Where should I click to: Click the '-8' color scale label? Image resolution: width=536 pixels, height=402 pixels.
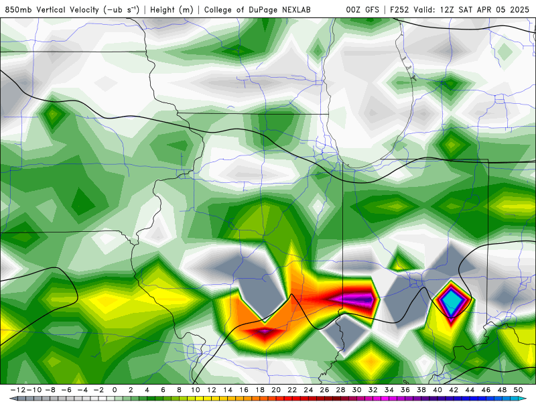pyautogui.click(x=51, y=390)
